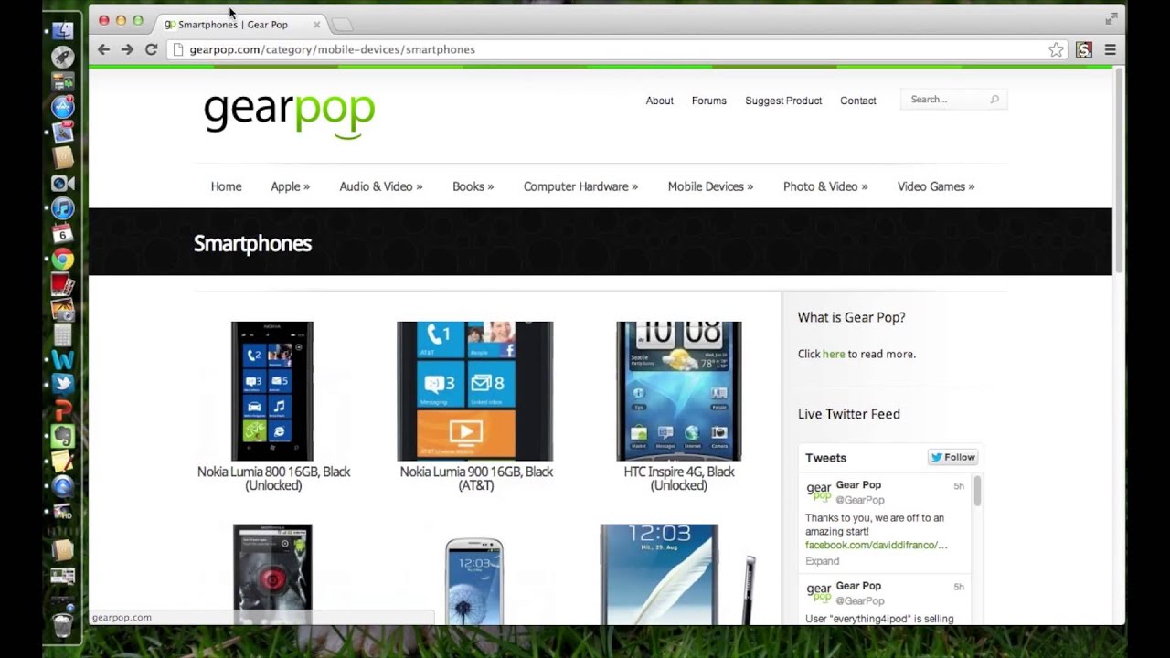Click the gearpop logo

pyautogui.click(x=289, y=114)
